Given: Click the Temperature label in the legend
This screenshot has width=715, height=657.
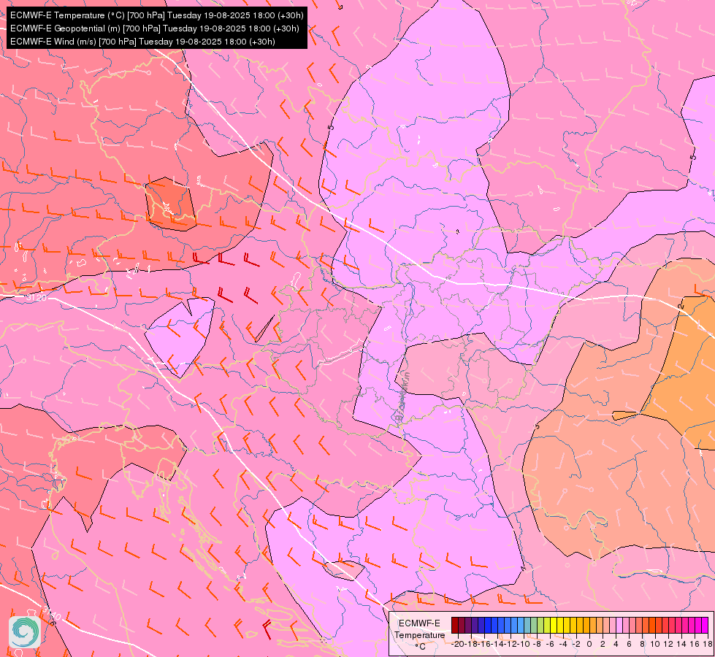Looking at the screenshot, I should tap(419, 635).
